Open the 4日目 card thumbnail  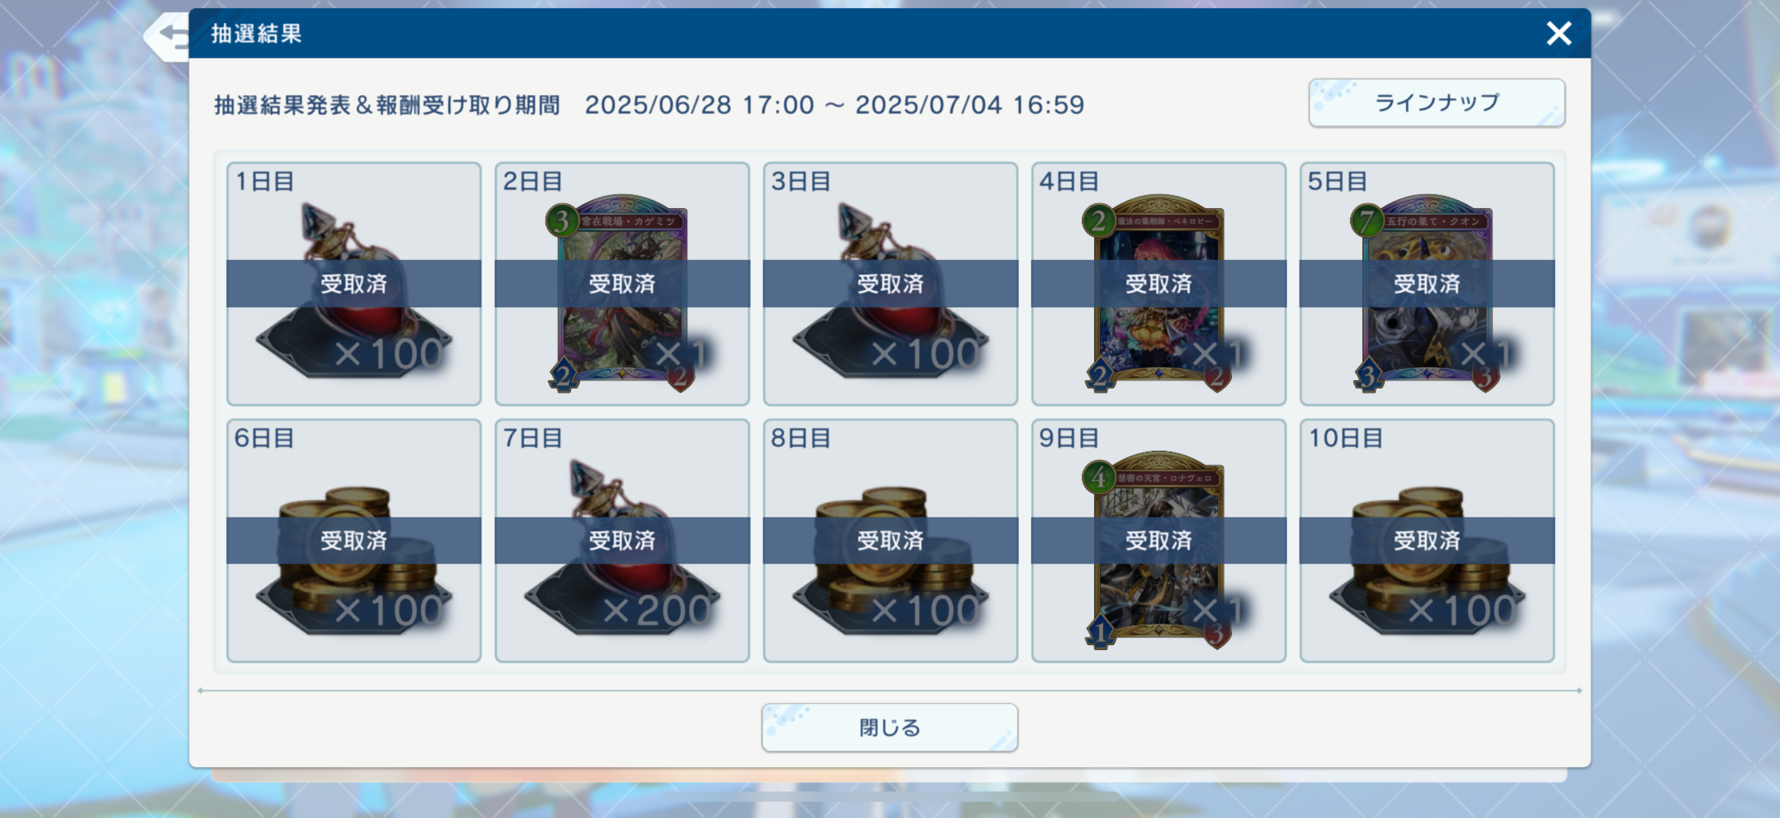pyautogui.click(x=1159, y=294)
